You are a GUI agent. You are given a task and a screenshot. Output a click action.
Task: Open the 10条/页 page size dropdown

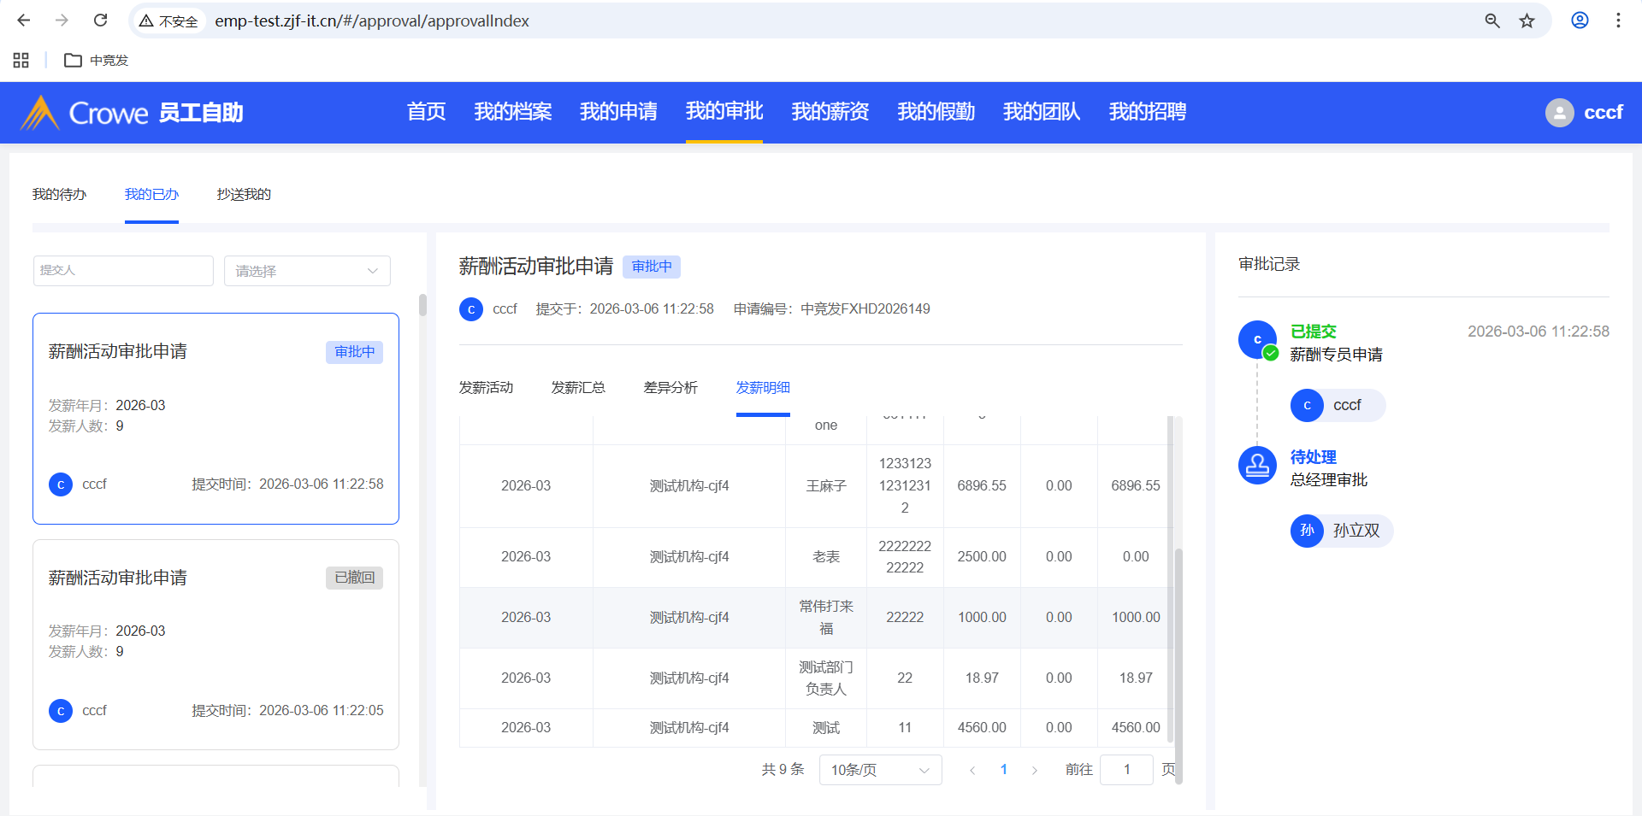(879, 770)
